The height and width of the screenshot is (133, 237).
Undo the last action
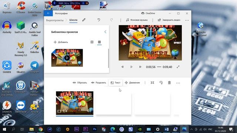99,20
